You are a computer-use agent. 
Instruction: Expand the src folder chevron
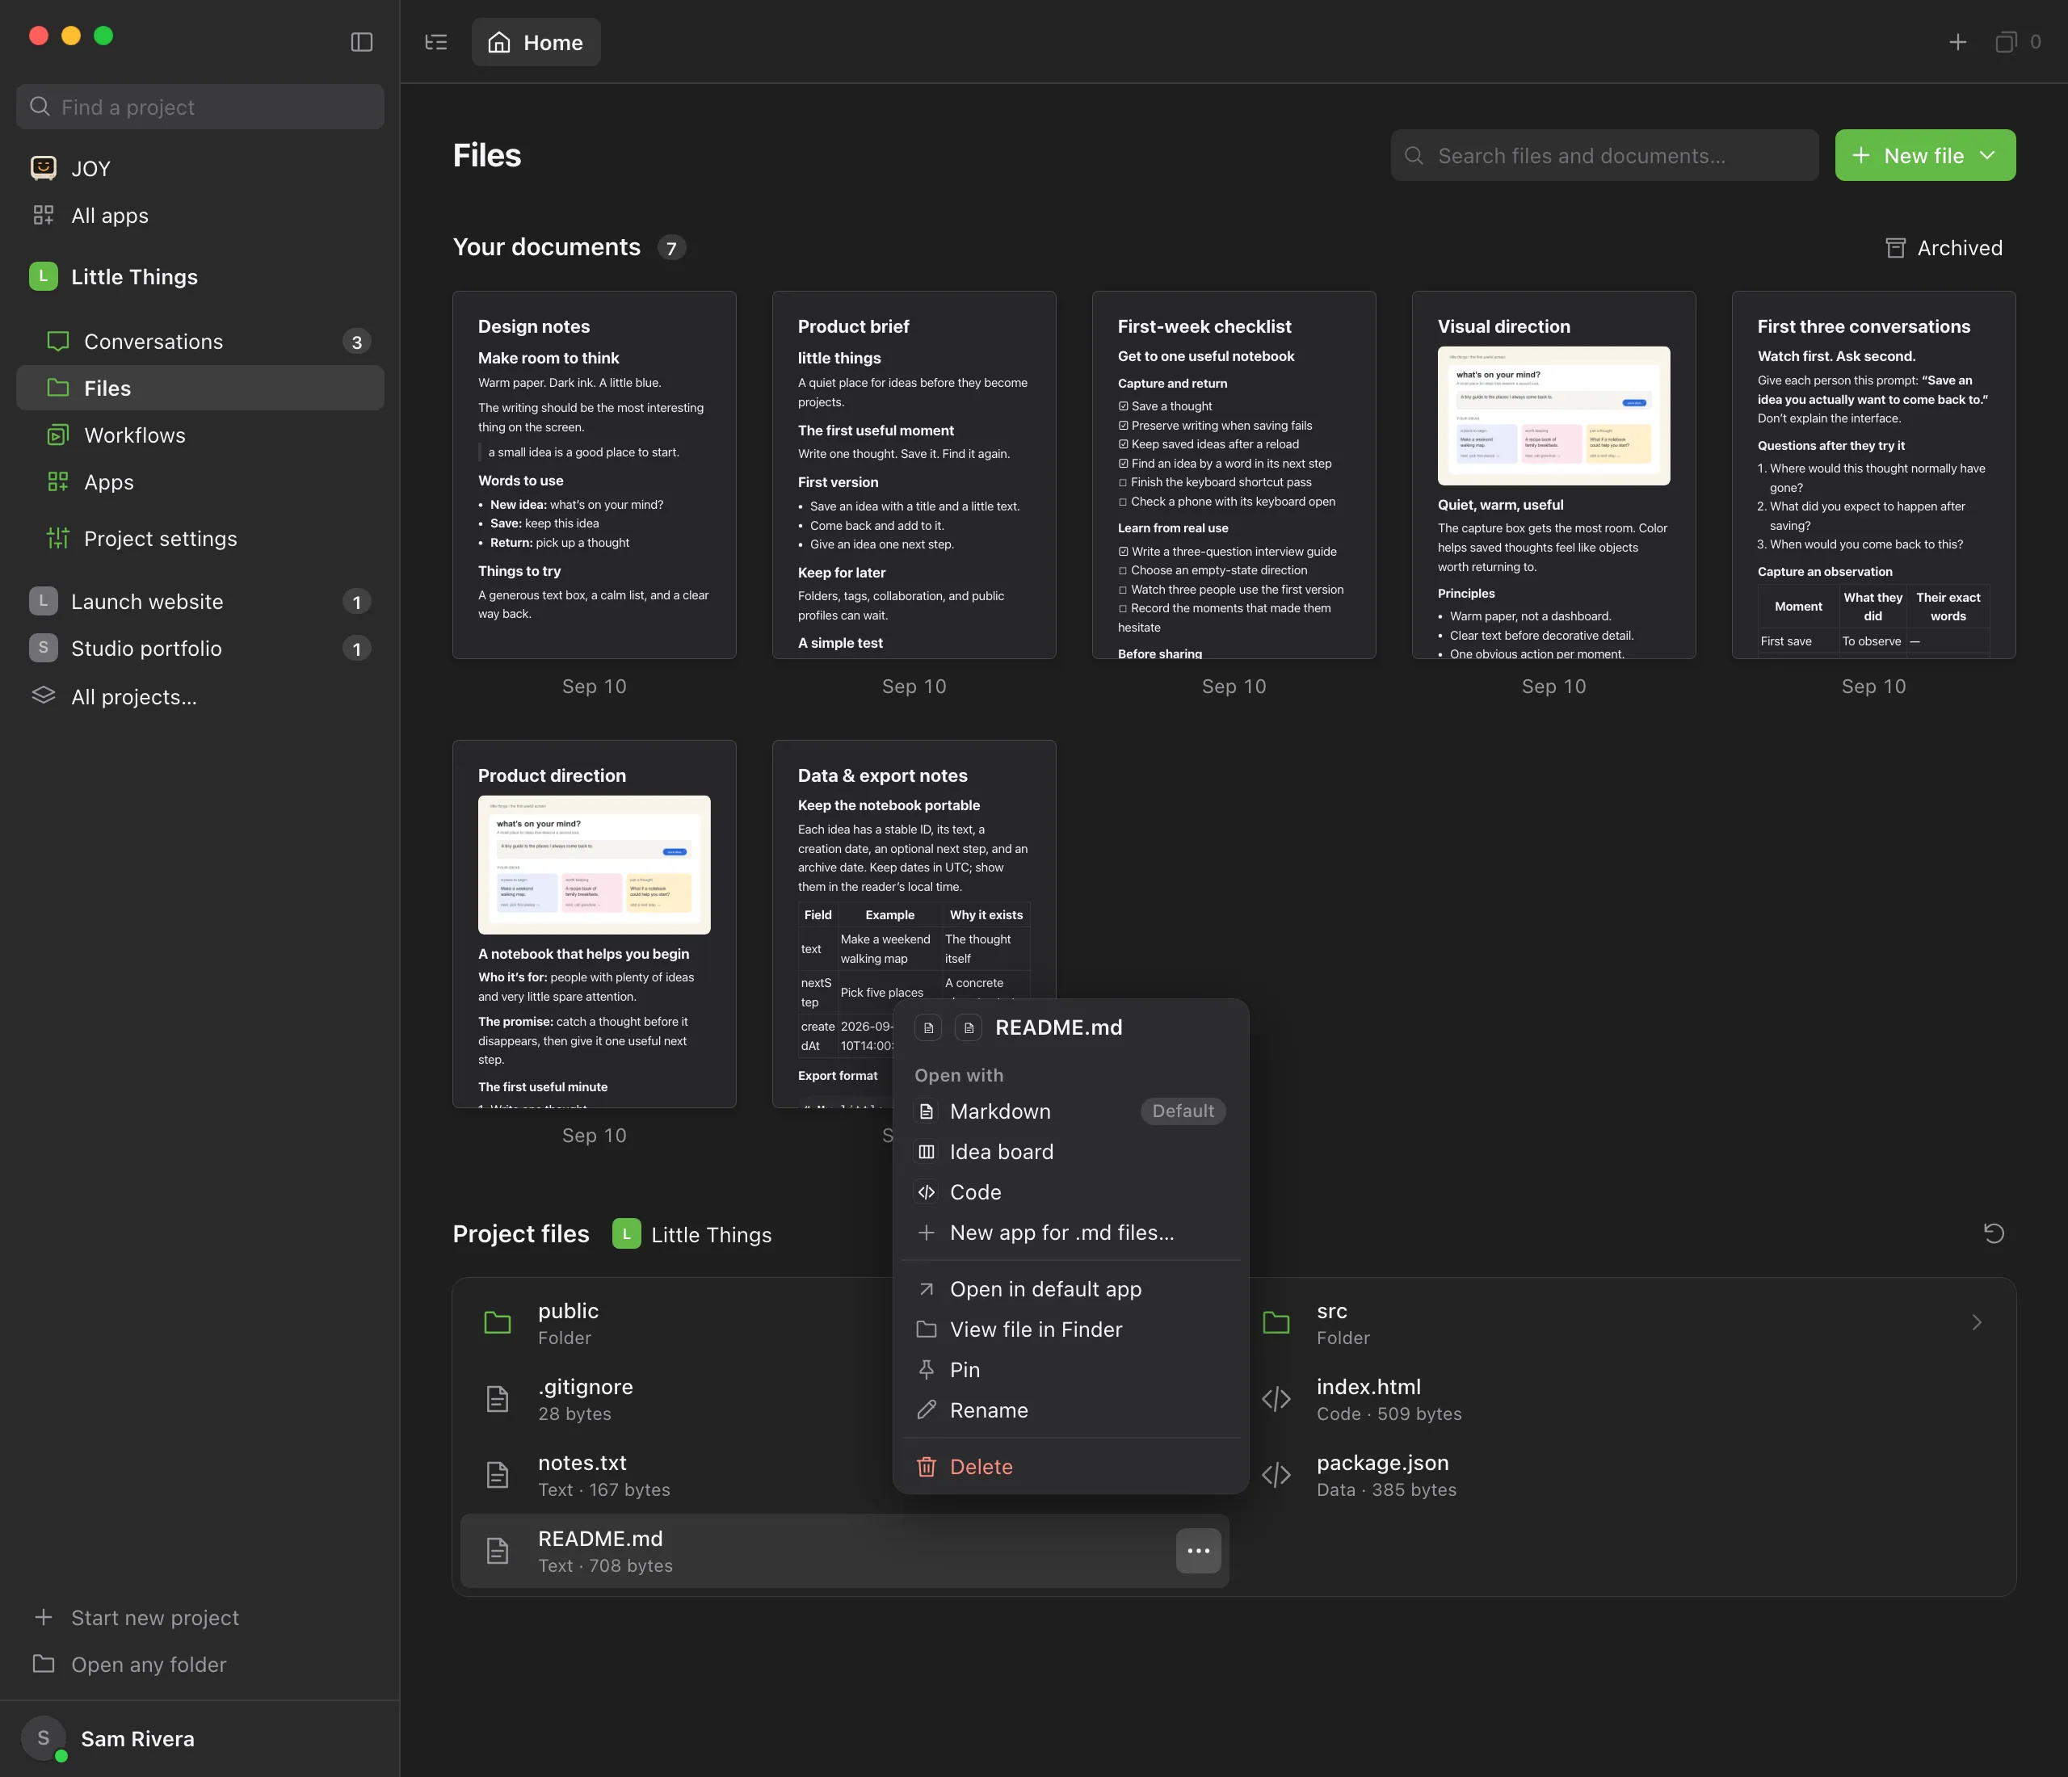pos(1976,1322)
